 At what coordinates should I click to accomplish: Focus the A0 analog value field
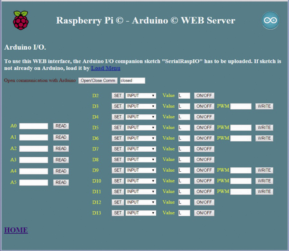[x=34, y=126]
